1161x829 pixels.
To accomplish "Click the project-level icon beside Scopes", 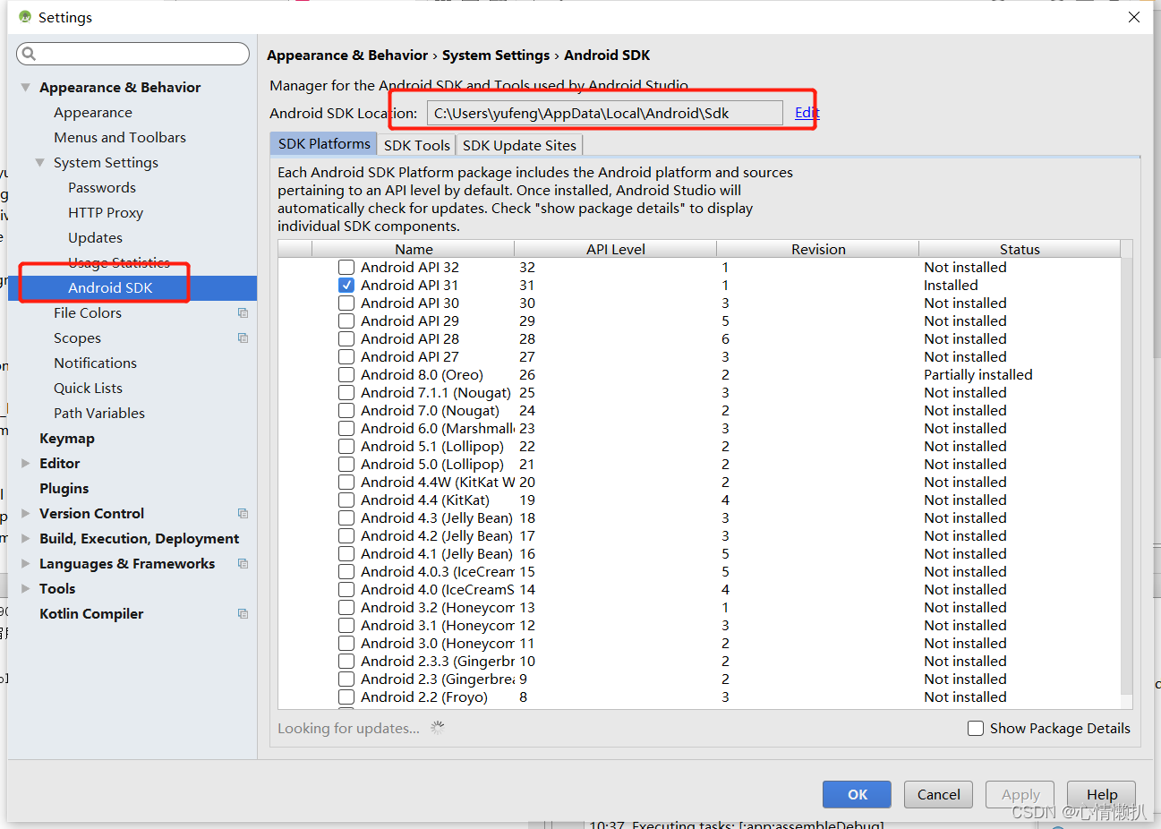I will click(243, 338).
